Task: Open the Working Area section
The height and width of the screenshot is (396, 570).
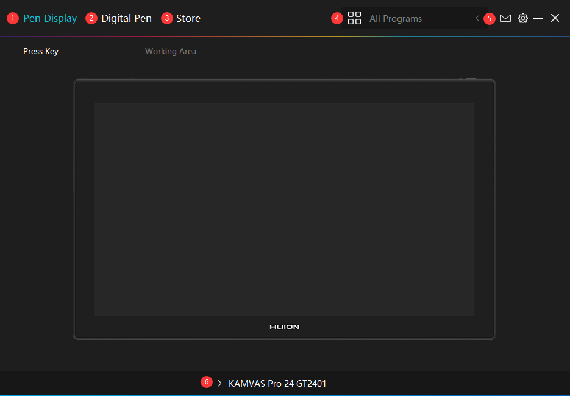Action: pos(171,52)
